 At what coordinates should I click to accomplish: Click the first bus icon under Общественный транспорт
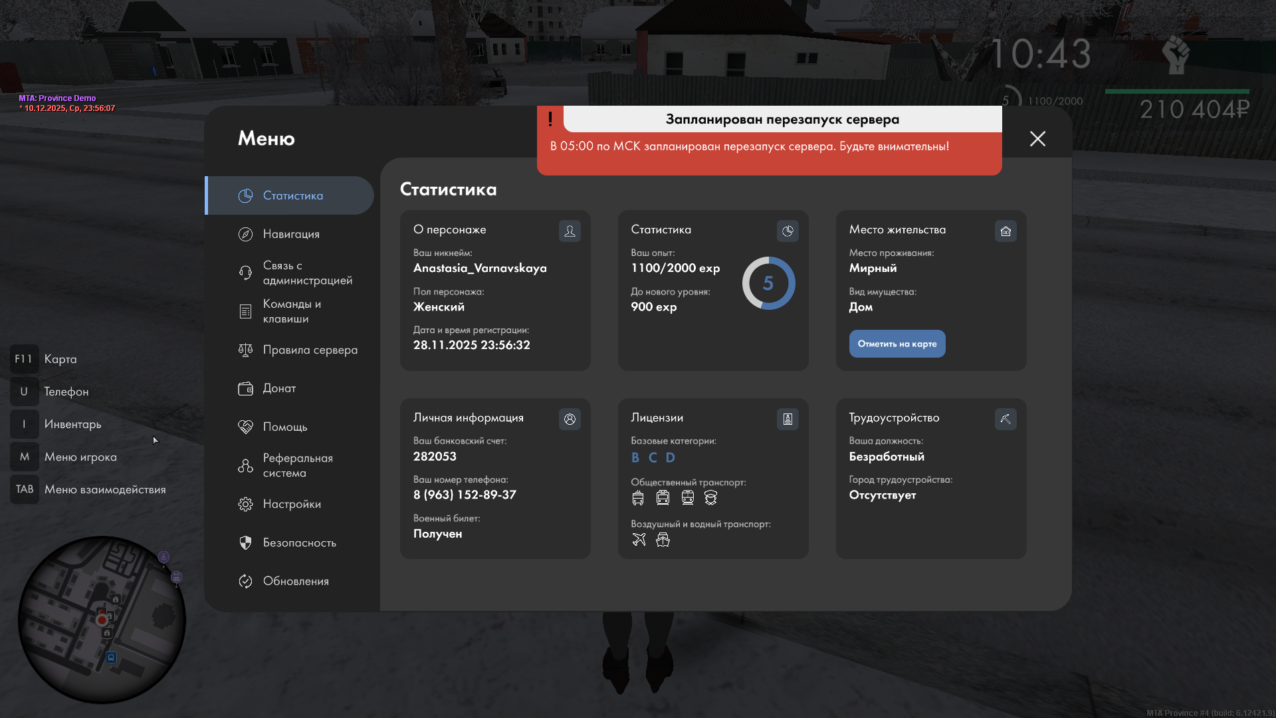638,498
